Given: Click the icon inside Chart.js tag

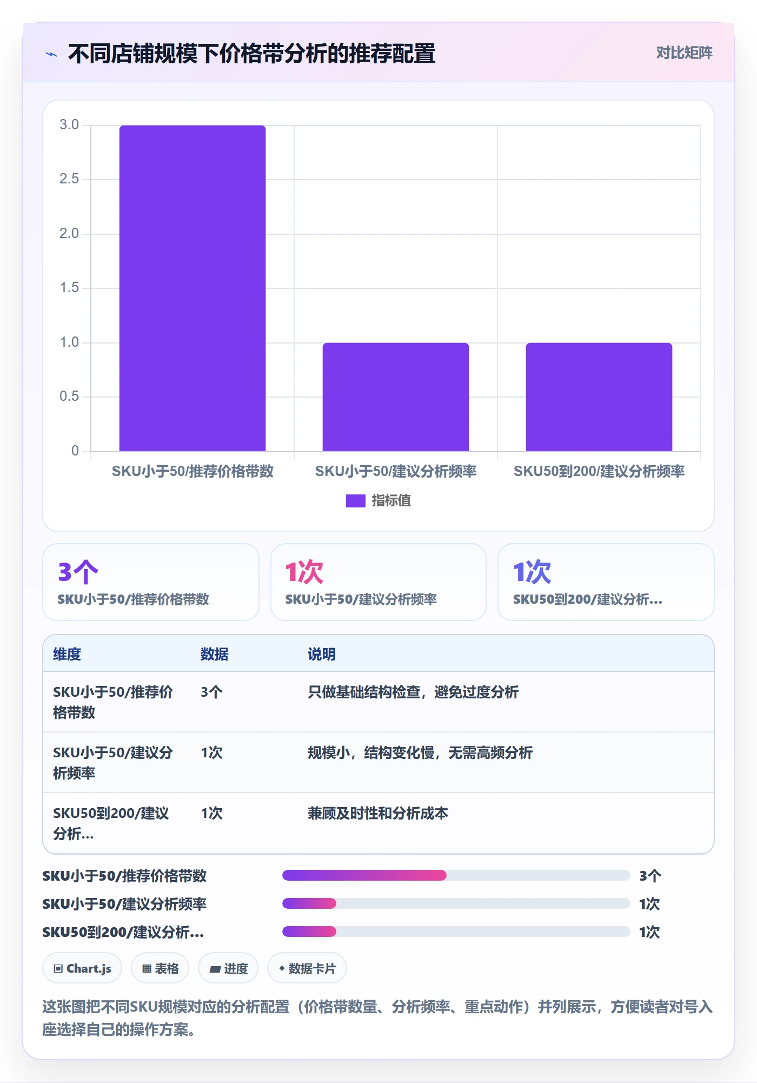Looking at the screenshot, I should click(x=58, y=969).
